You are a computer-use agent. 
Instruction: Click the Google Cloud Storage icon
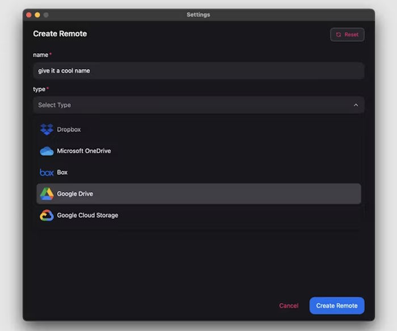pyautogui.click(x=47, y=215)
